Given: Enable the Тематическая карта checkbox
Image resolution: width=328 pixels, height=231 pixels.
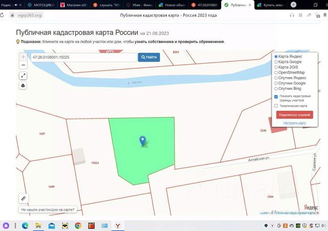Looking at the screenshot, I should [x=276, y=106].
